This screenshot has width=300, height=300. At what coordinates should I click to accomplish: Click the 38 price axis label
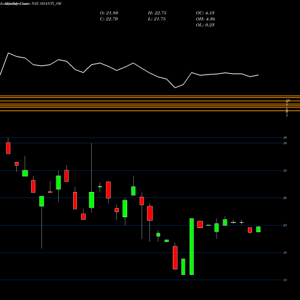(x=285, y=143)
